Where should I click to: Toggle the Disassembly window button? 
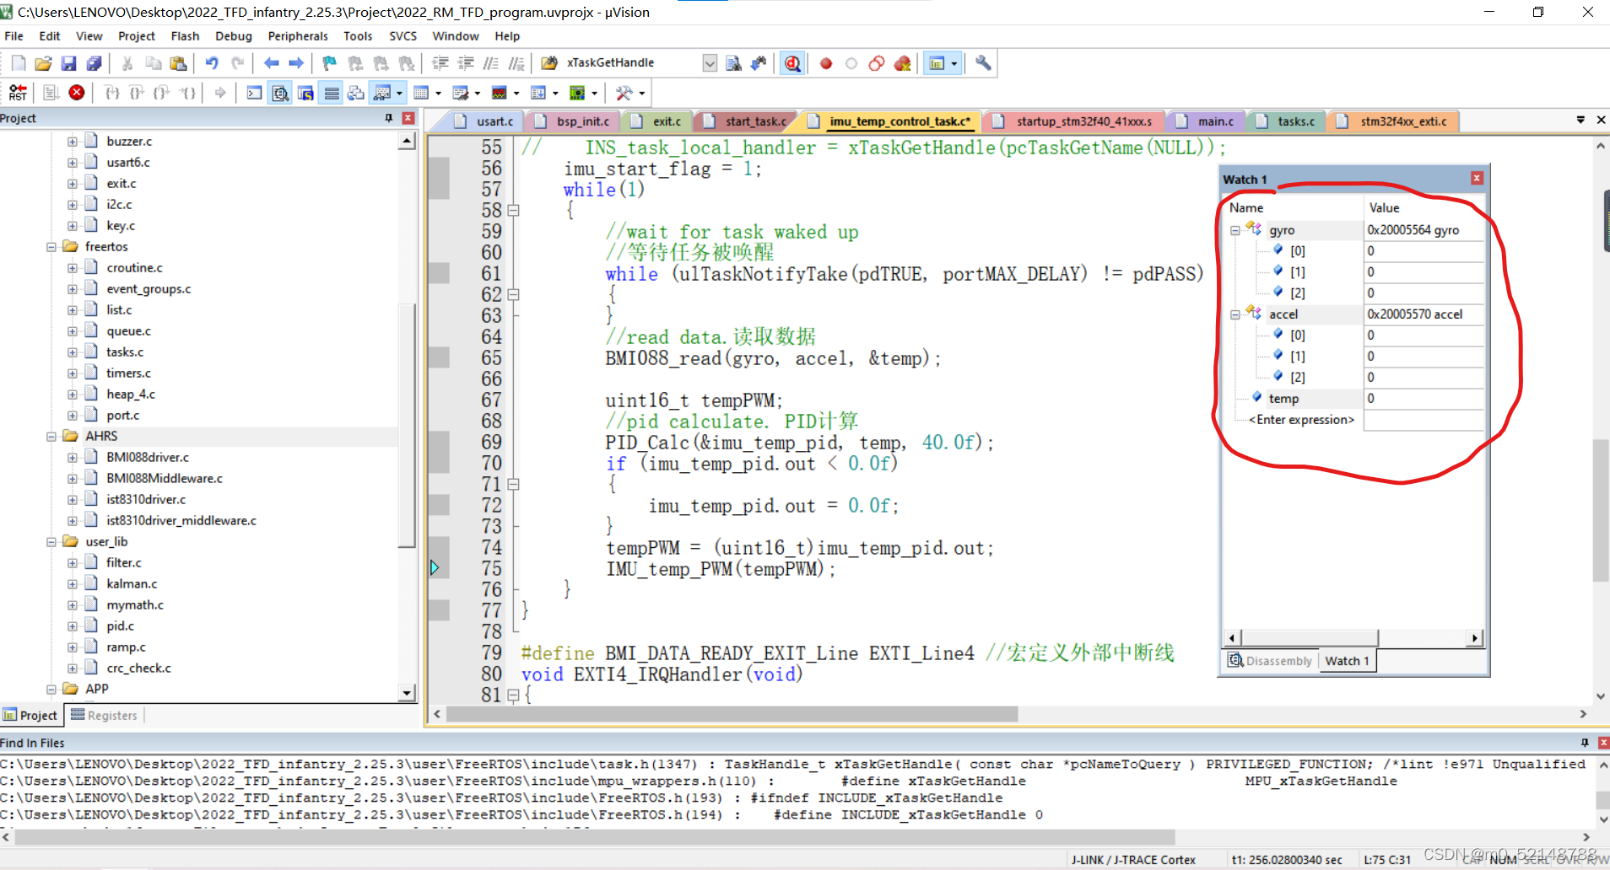(280, 93)
